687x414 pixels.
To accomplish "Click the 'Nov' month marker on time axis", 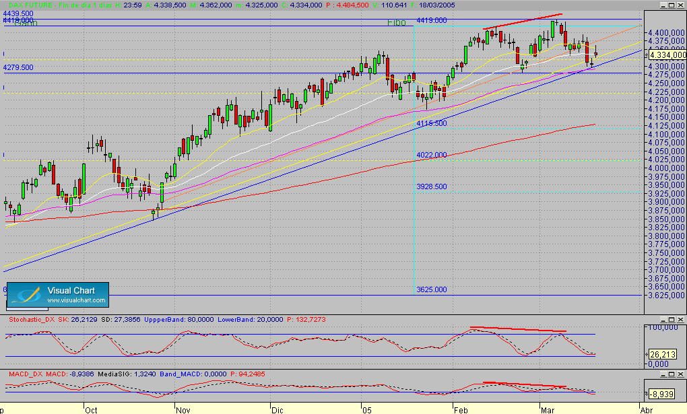I will 183,410.
